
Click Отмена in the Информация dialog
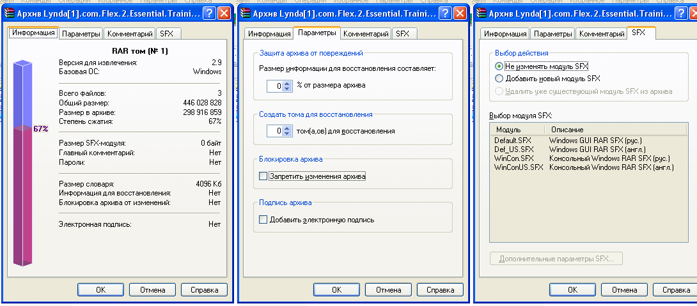click(152, 290)
